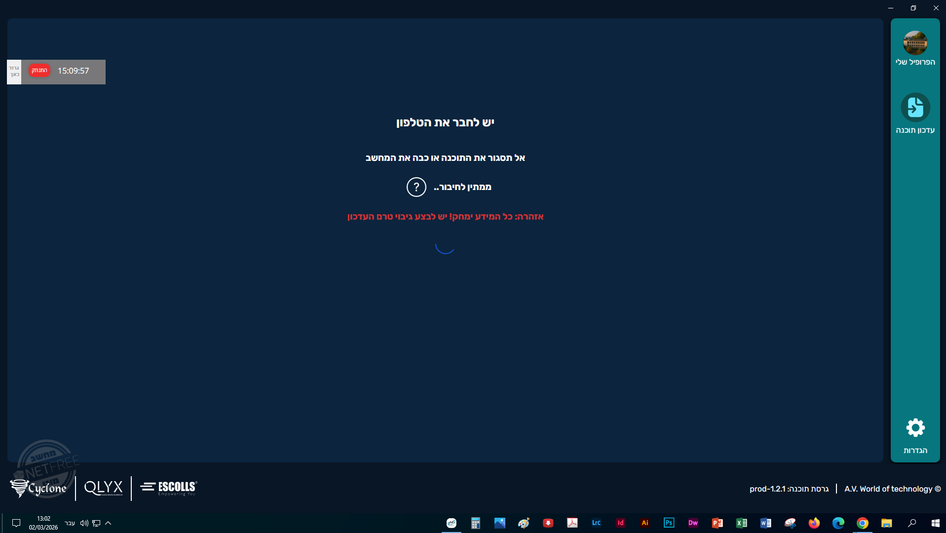
Task: Open PowerPoint from the taskbar
Action: (718, 523)
